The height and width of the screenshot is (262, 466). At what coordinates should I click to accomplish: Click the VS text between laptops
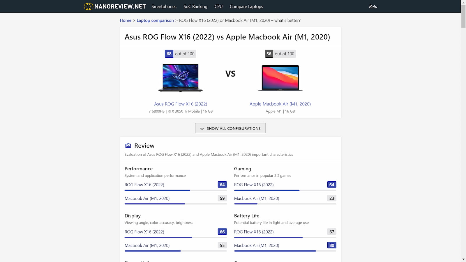coord(230,74)
